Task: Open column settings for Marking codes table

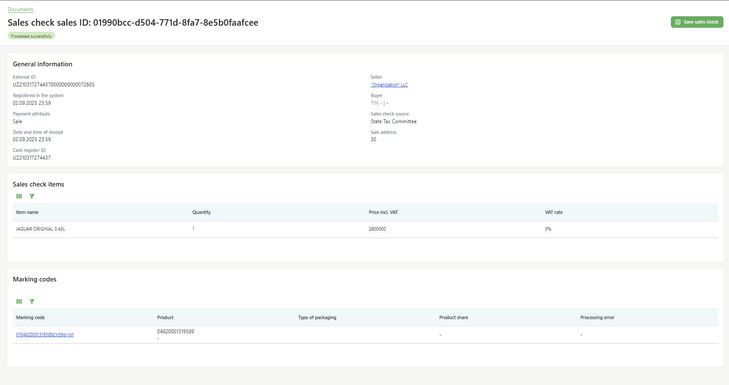Action: pos(19,302)
